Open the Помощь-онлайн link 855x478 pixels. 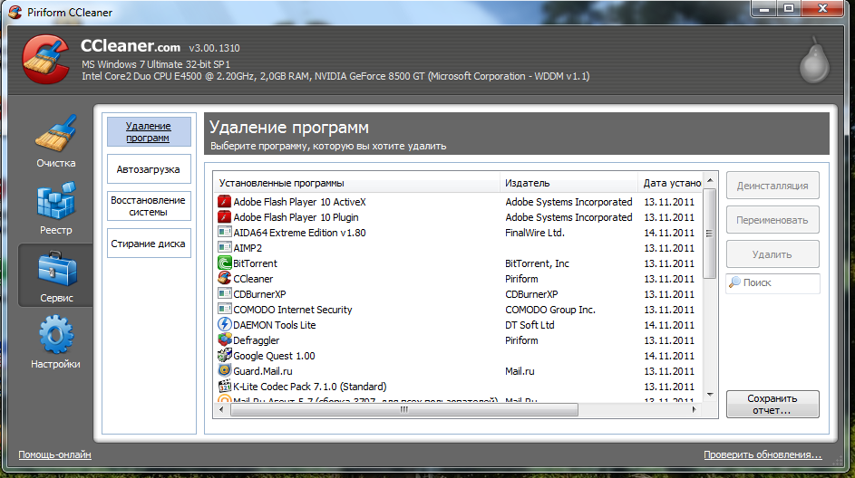(x=54, y=454)
